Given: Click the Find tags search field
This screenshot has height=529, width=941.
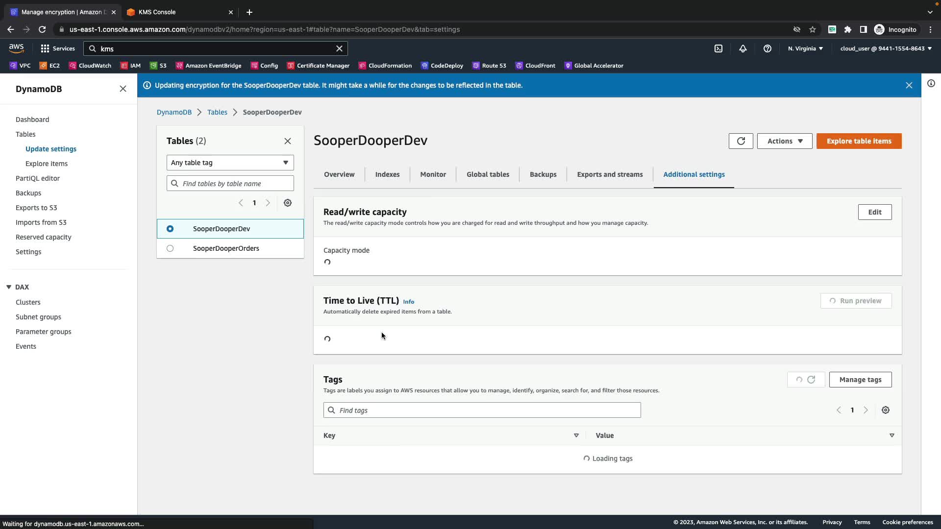Looking at the screenshot, I should [x=481, y=410].
